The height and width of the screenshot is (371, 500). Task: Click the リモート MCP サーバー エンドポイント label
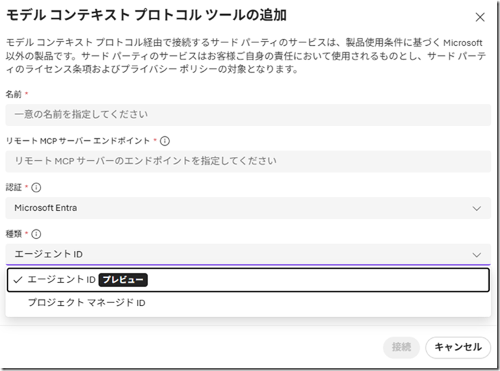[x=77, y=141]
